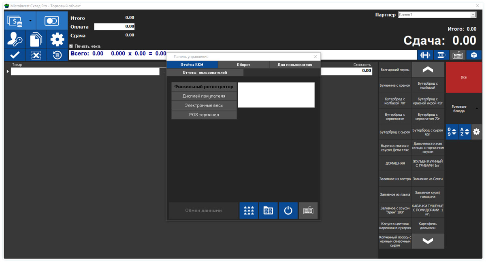Select Дисплей покупателя button
The height and width of the screenshot is (262, 486).
click(204, 96)
